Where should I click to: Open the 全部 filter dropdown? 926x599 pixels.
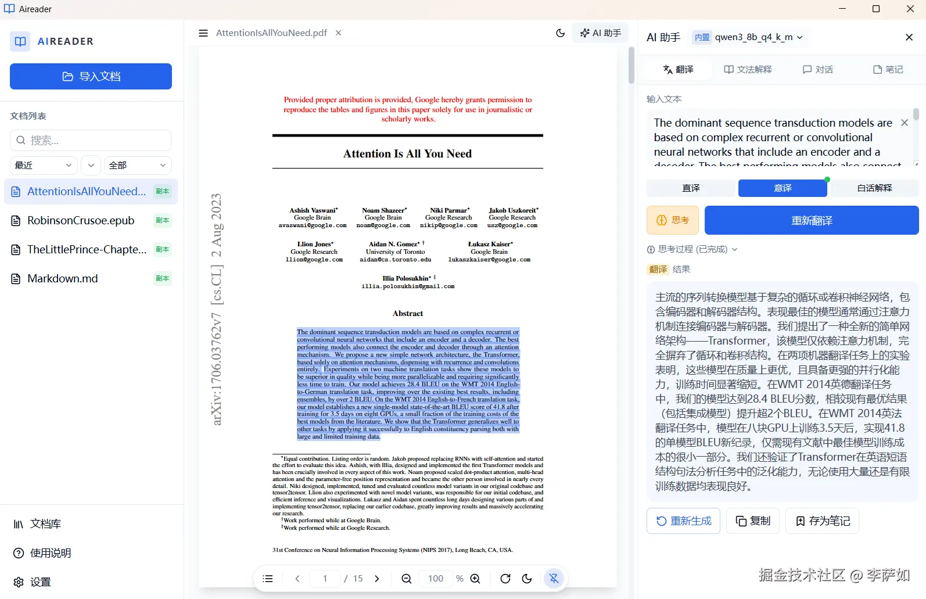coord(138,165)
